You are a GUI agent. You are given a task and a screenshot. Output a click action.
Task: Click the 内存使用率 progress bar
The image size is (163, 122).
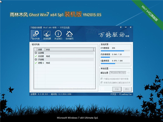pos(115,57)
